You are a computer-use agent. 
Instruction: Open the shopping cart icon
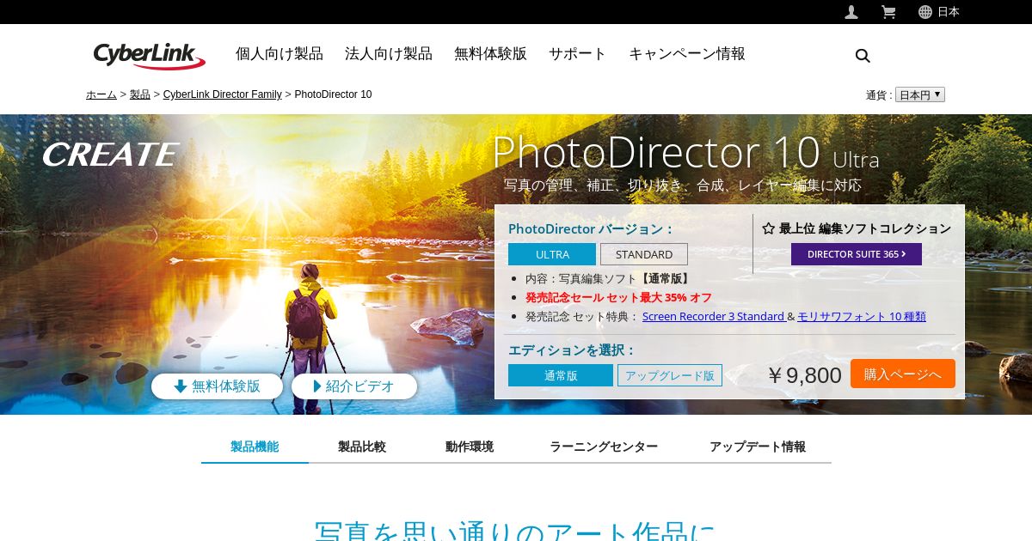tap(888, 12)
